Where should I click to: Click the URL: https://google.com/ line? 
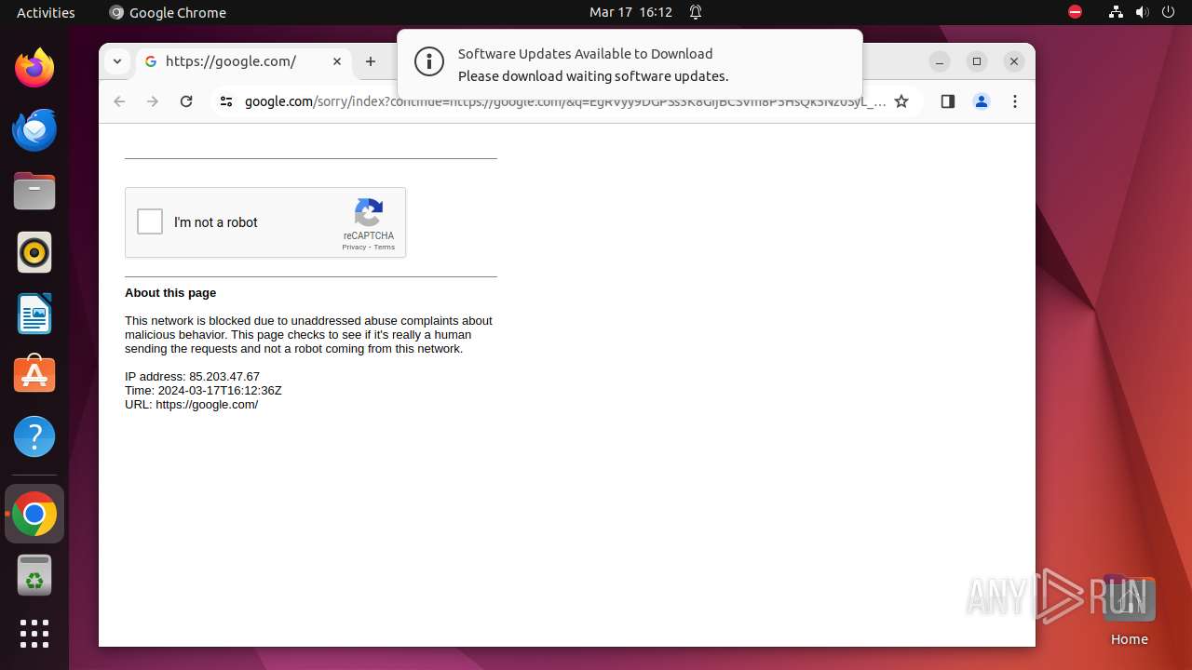tap(191, 405)
